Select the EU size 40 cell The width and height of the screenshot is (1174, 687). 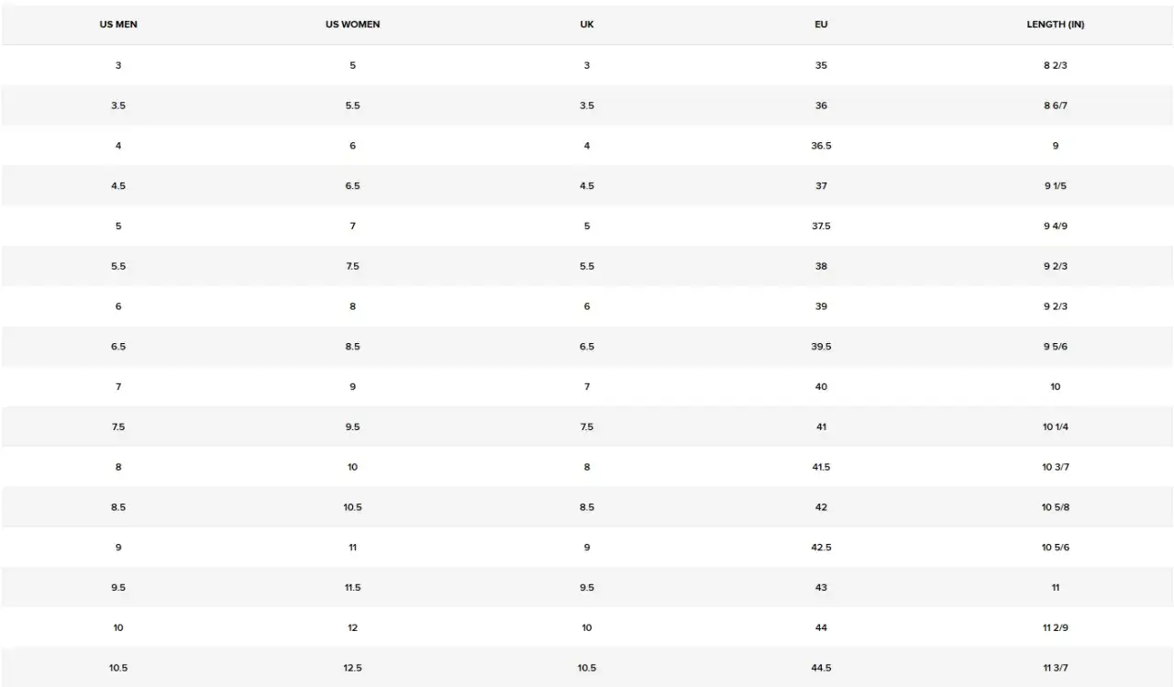click(821, 387)
